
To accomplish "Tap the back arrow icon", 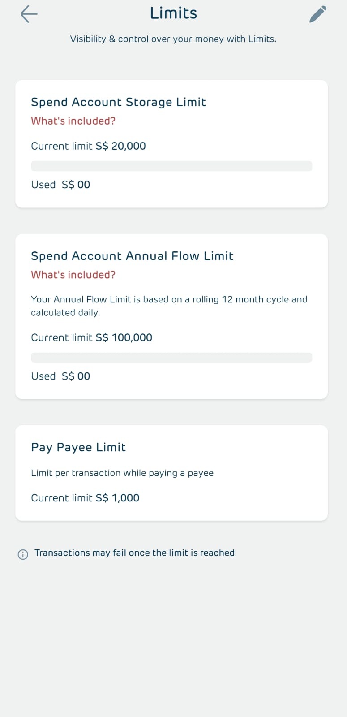I will point(29,14).
